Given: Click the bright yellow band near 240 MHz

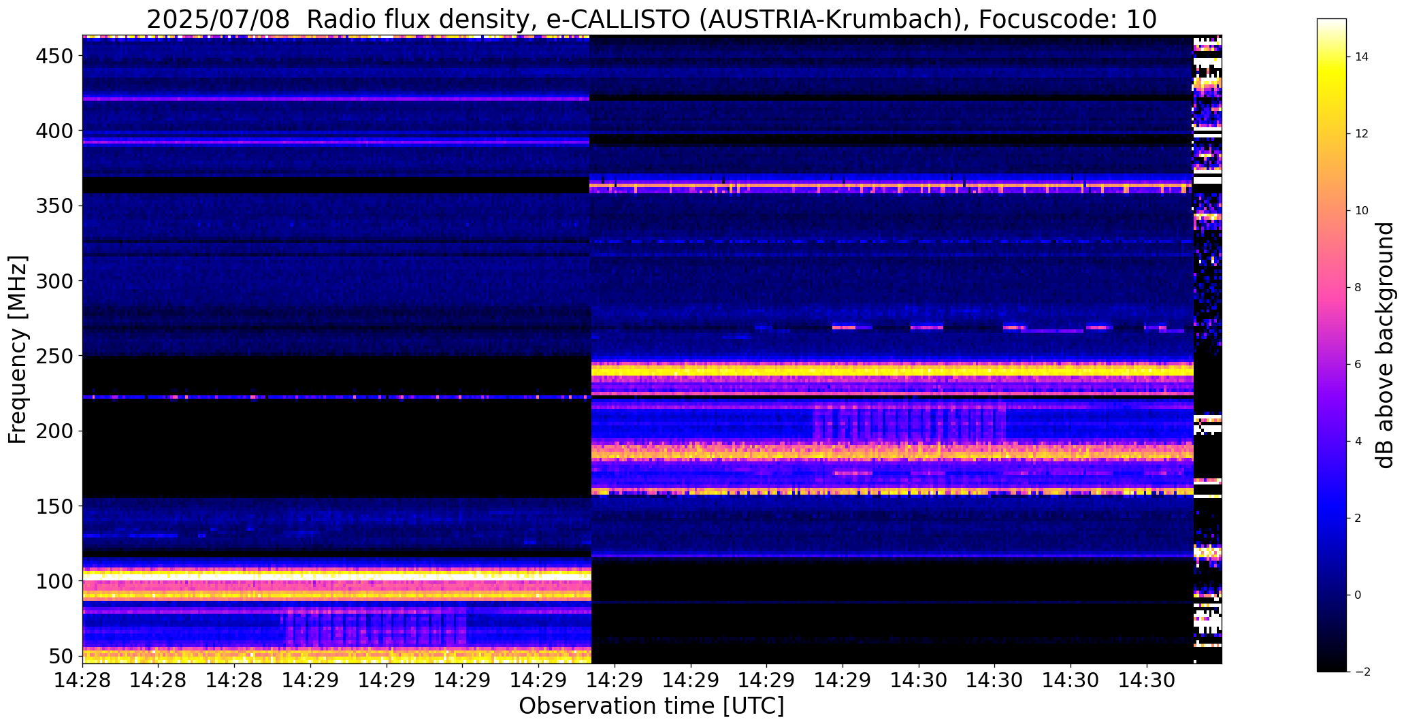Looking at the screenshot, I should [x=892, y=370].
